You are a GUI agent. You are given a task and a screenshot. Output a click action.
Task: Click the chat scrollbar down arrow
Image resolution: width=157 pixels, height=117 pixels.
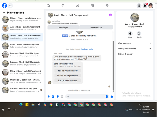click(x=113, y=92)
